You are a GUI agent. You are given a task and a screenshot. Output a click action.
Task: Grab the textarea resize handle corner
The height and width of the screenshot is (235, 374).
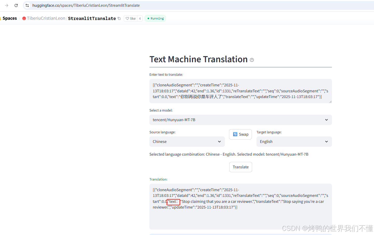pyautogui.click(x=330, y=102)
